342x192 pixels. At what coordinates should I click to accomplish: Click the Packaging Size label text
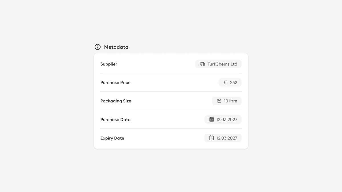tap(116, 101)
